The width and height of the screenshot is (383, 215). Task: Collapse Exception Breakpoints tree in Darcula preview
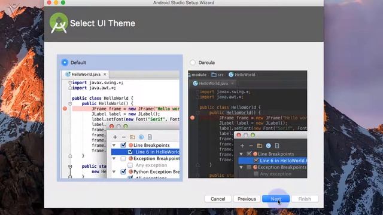241,167
